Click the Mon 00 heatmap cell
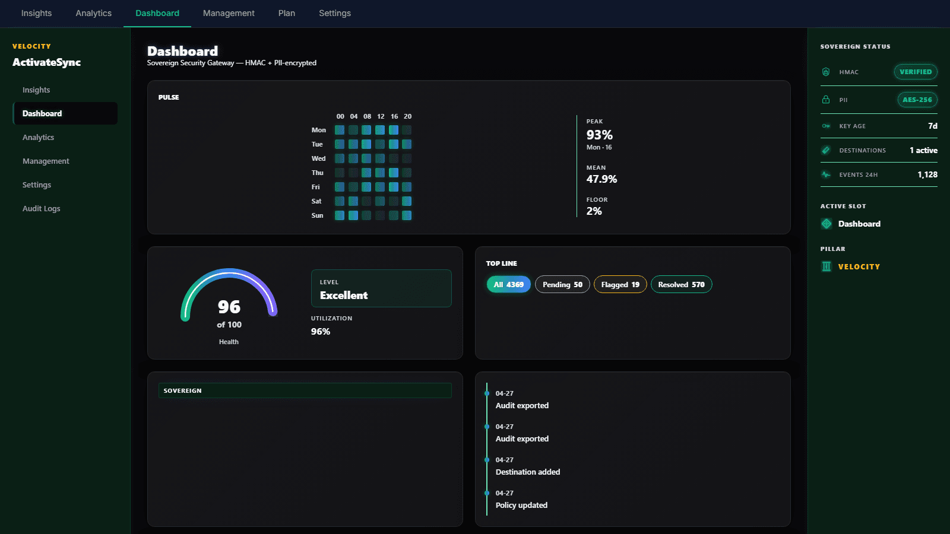 [x=340, y=130]
